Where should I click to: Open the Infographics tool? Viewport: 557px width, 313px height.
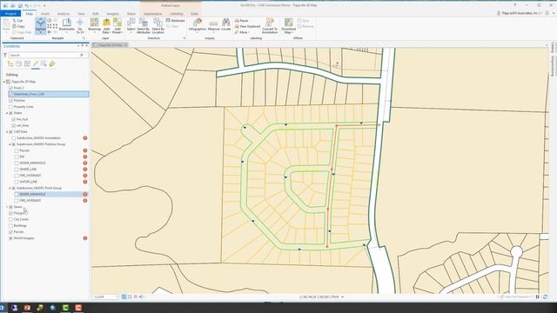(198, 25)
